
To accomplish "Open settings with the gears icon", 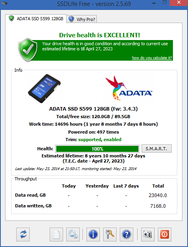I will tap(73, 234).
